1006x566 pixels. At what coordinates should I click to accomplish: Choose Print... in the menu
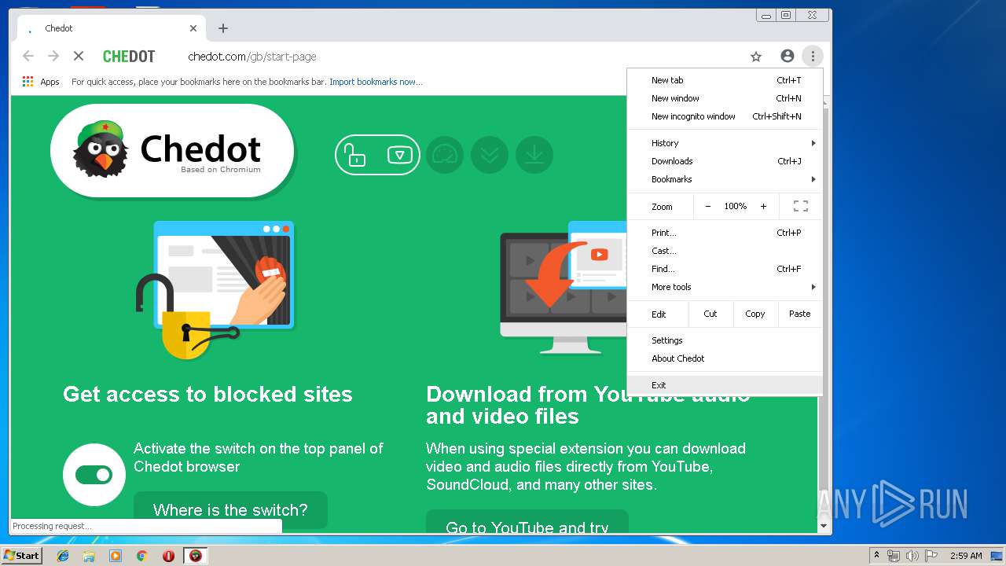coord(725,233)
